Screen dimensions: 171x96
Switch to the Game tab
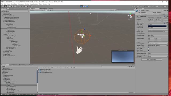pos(51,9)
